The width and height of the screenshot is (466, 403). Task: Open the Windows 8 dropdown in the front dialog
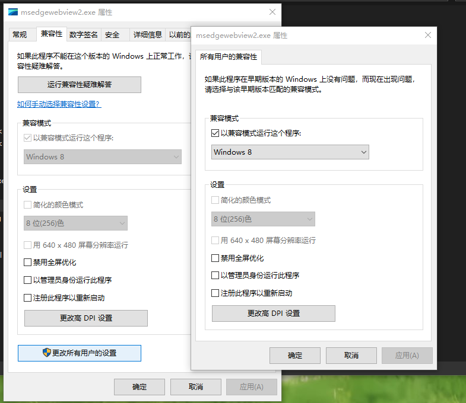(x=290, y=152)
